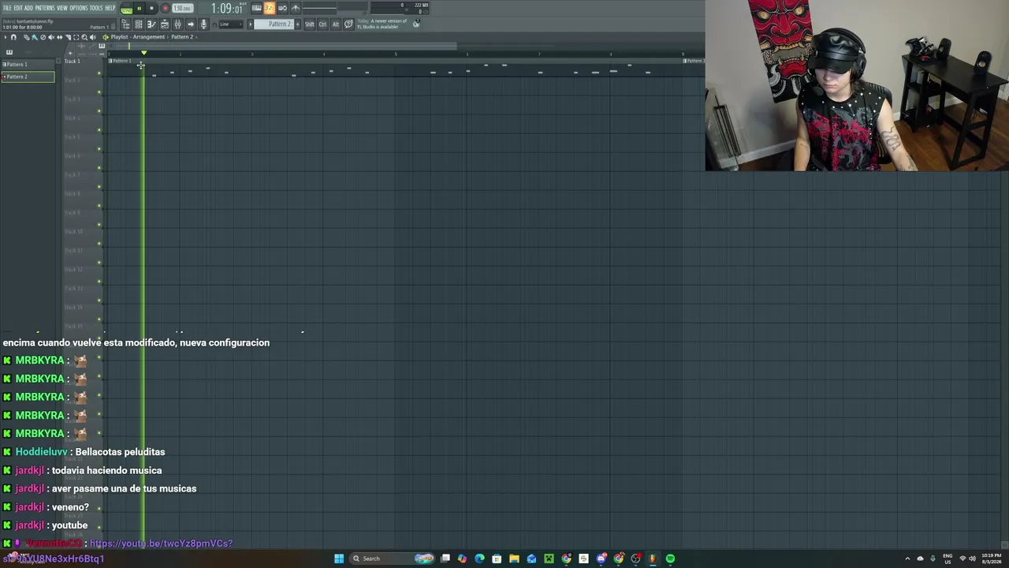The height and width of the screenshot is (568, 1009).
Task: Open the OPTIONS menu
Action: (x=79, y=8)
